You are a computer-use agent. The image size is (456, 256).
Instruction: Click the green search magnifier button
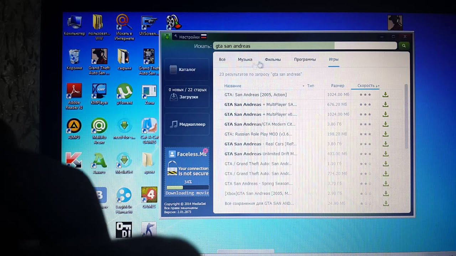tap(404, 46)
